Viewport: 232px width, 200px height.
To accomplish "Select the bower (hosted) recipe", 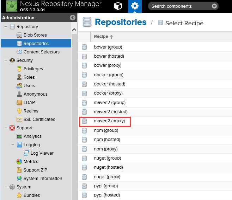I will (x=155, y=56).
